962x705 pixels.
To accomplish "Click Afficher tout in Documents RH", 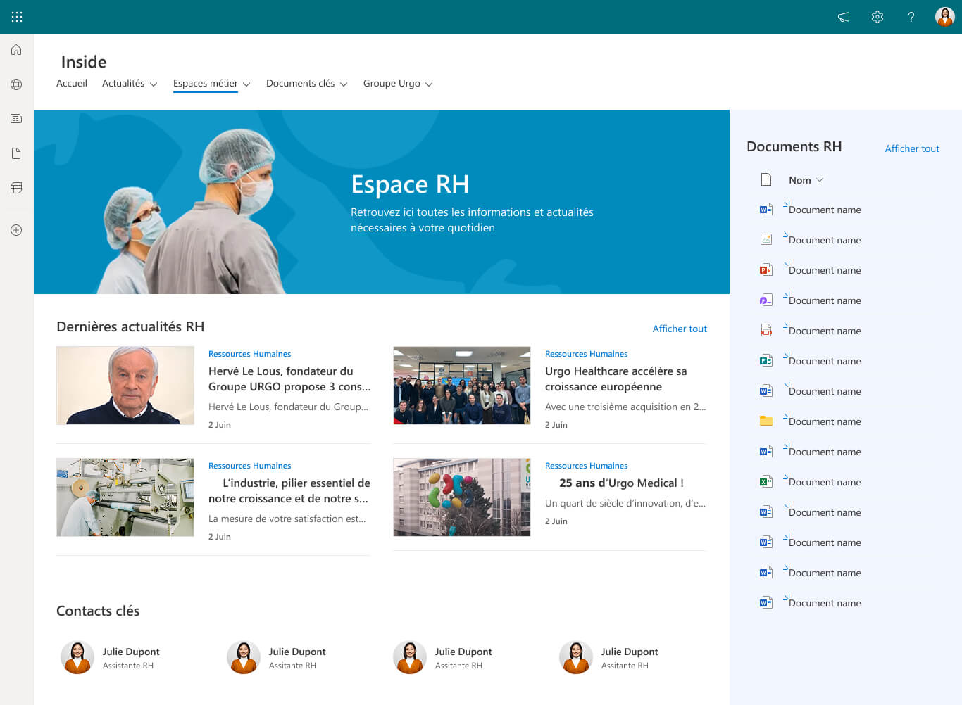I will (x=912, y=148).
